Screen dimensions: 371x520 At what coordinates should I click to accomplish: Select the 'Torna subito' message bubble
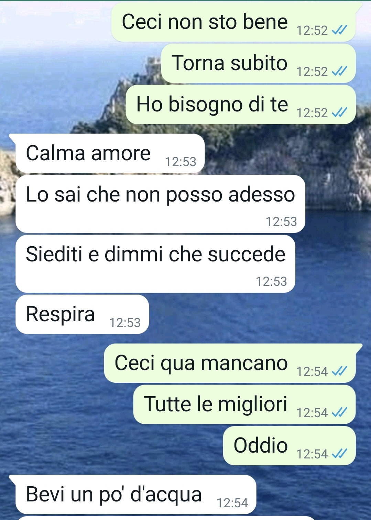coord(258,63)
